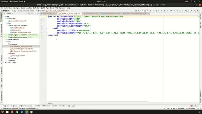Open the Search Everywhere magnifier icon
This screenshot has height=114, width=202.
(195, 11)
